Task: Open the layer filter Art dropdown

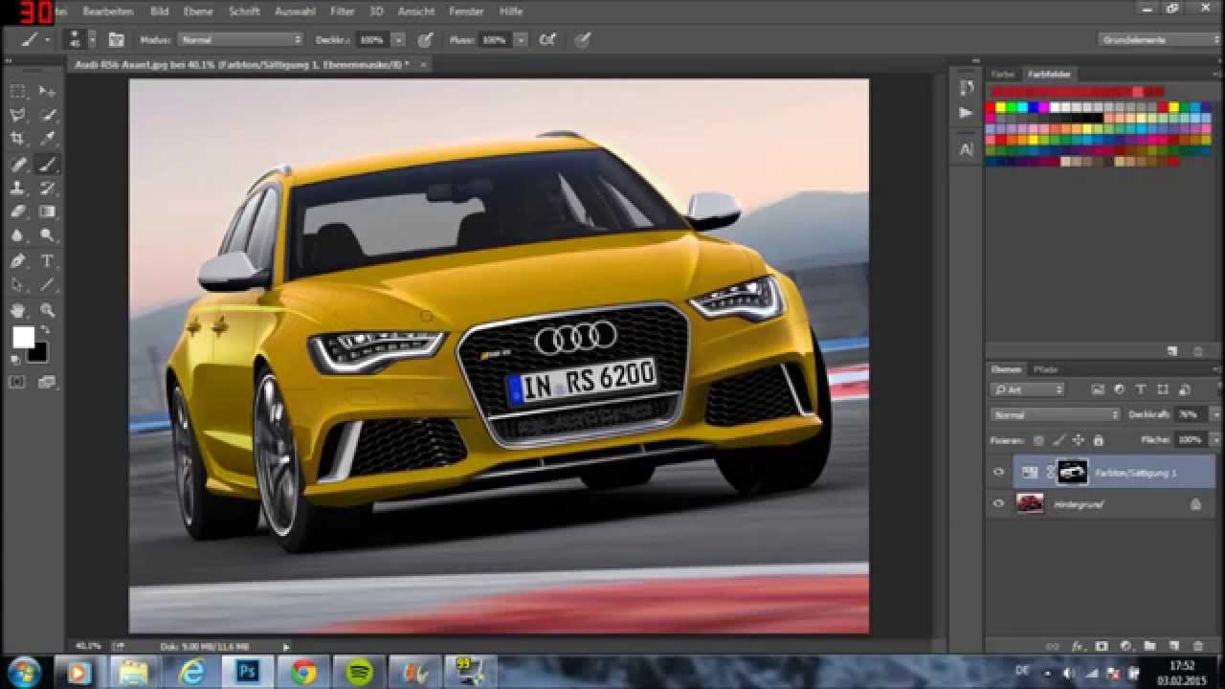Action: pos(1028,389)
